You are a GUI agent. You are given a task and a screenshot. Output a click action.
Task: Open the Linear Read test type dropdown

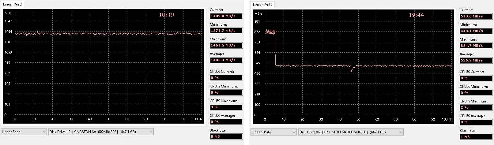(24, 132)
